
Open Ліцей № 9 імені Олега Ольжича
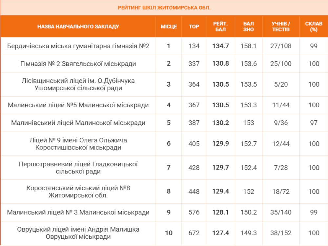78,144
